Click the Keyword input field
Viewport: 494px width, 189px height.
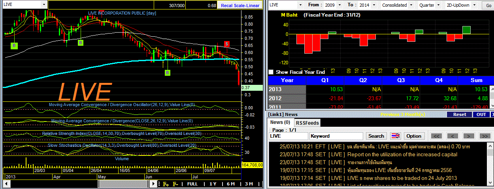pyautogui.click(x=337, y=136)
